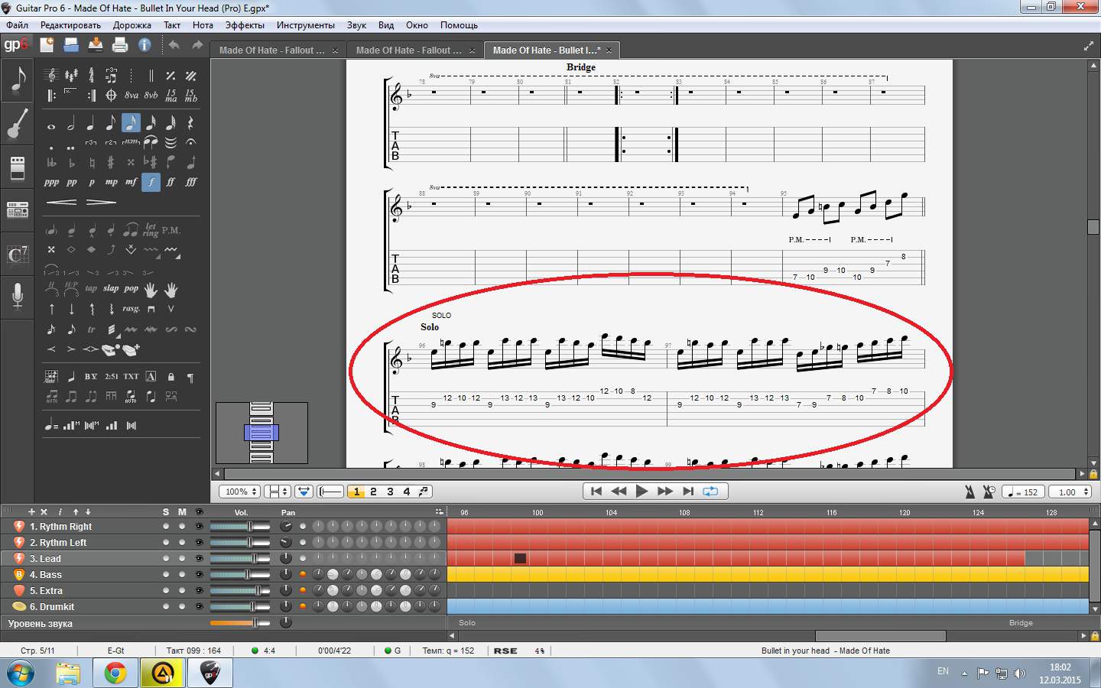Open the Инструменты menu
The width and height of the screenshot is (1101, 688).
coord(306,25)
